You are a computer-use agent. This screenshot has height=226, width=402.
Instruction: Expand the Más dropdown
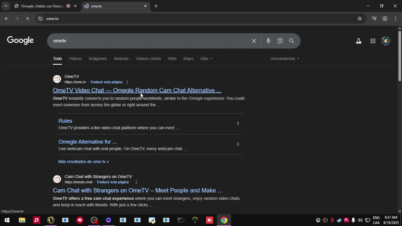coord(206,59)
